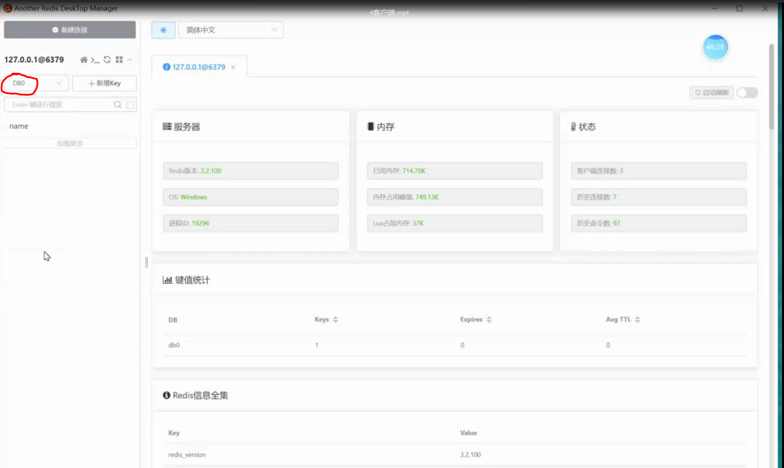Maximize the Another Redis Desktop Manager window
This screenshot has width=784, height=468.
739,8
